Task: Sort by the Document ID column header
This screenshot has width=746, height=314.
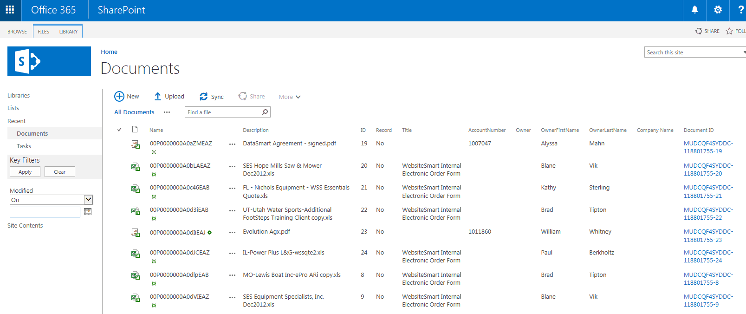Action: (699, 130)
